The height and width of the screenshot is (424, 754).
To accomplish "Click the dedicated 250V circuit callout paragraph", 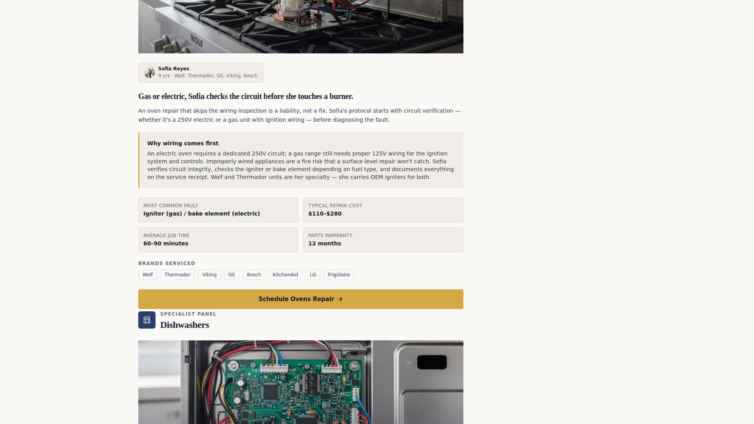I will (x=300, y=165).
